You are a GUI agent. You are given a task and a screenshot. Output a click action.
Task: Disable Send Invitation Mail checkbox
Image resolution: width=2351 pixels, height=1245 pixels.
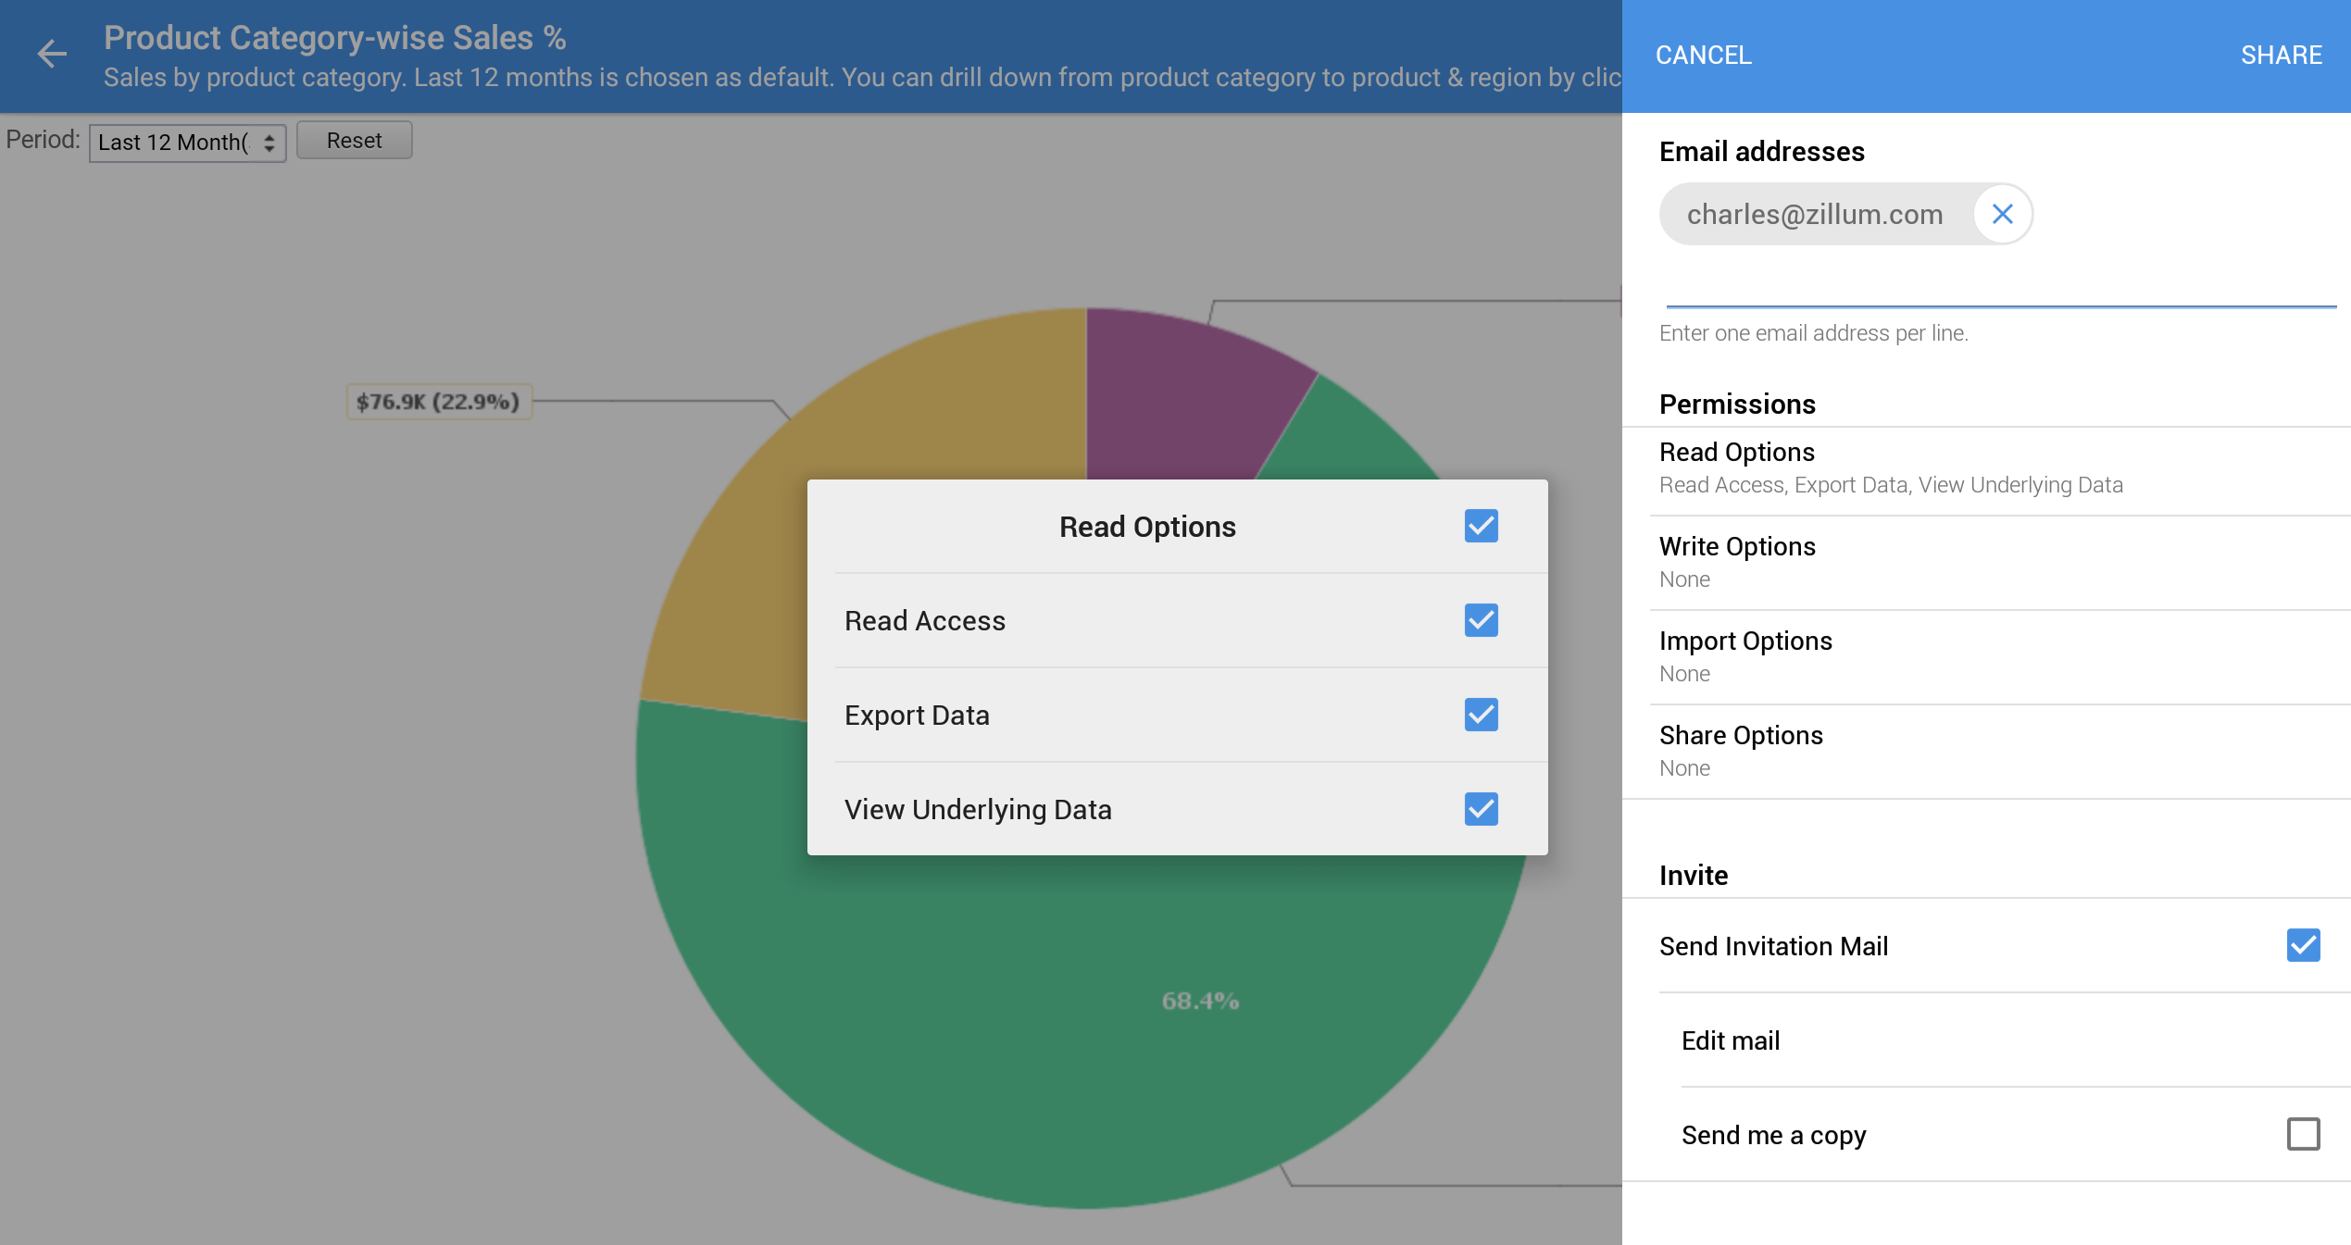(x=2302, y=945)
